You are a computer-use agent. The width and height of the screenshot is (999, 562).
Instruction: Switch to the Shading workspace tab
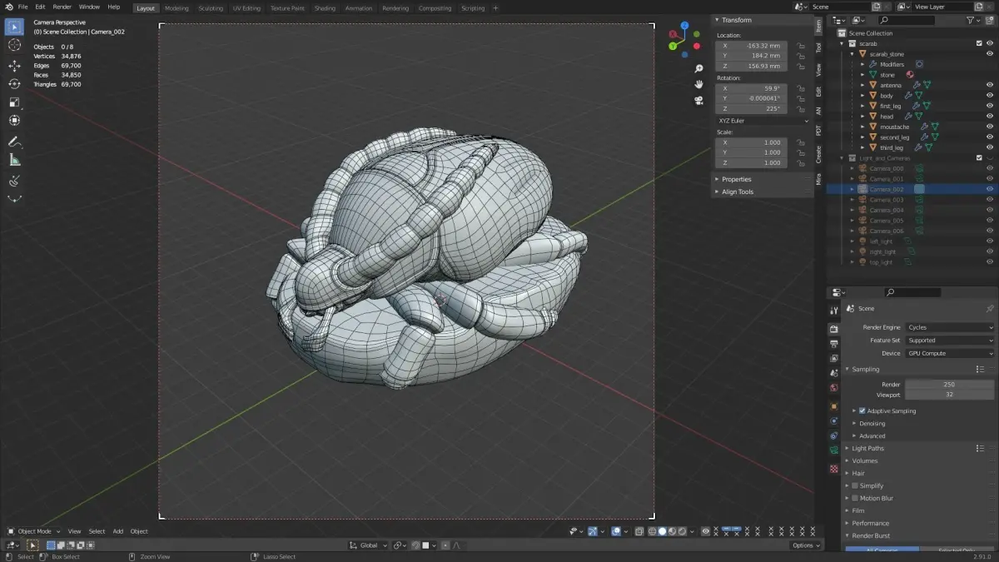(325, 8)
